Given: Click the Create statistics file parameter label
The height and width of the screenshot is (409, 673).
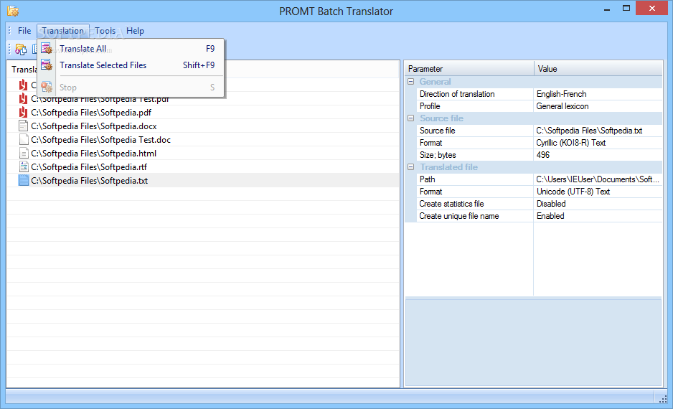Looking at the screenshot, I should coord(451,204).
